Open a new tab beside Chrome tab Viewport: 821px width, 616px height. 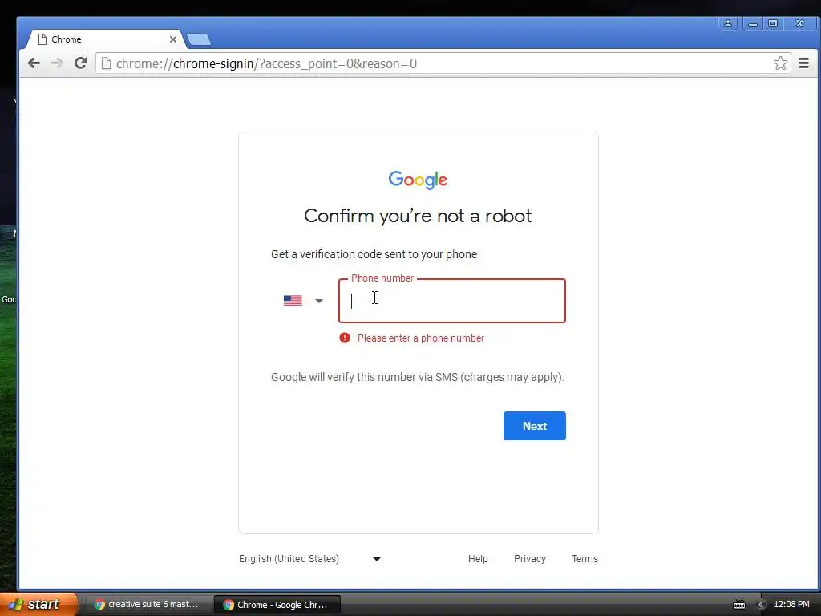tap(199, 39)
